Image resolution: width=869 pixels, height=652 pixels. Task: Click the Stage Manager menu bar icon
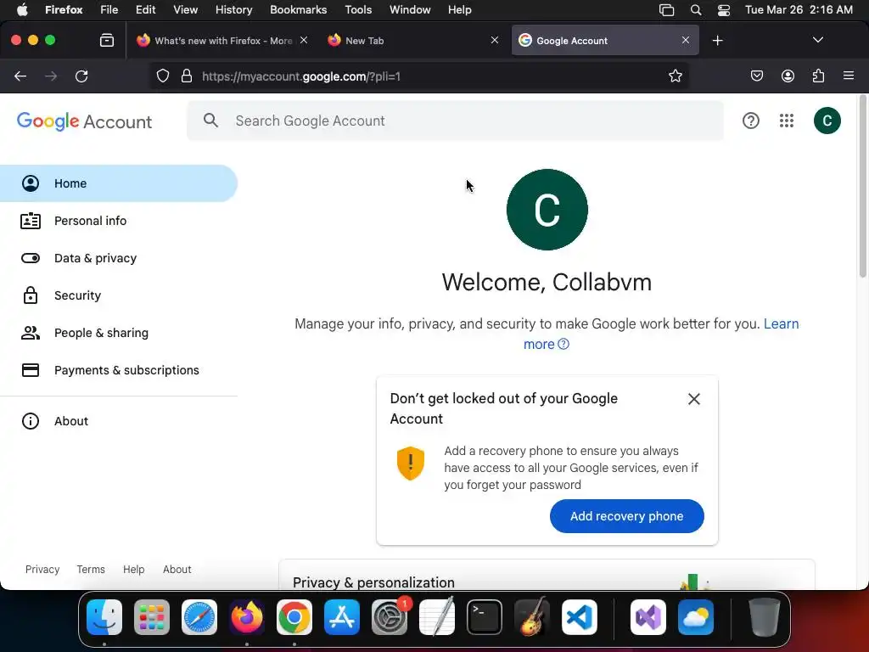[667, 9]
